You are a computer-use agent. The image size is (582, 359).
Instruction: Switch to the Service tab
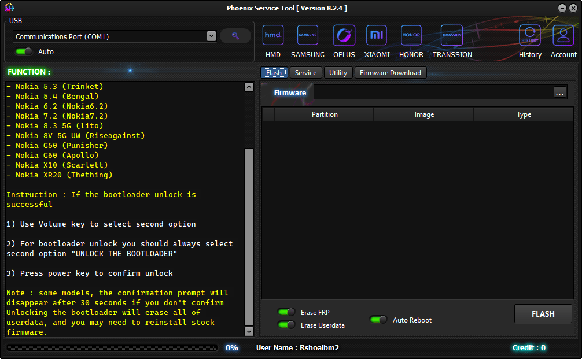[x=305, y=73]
